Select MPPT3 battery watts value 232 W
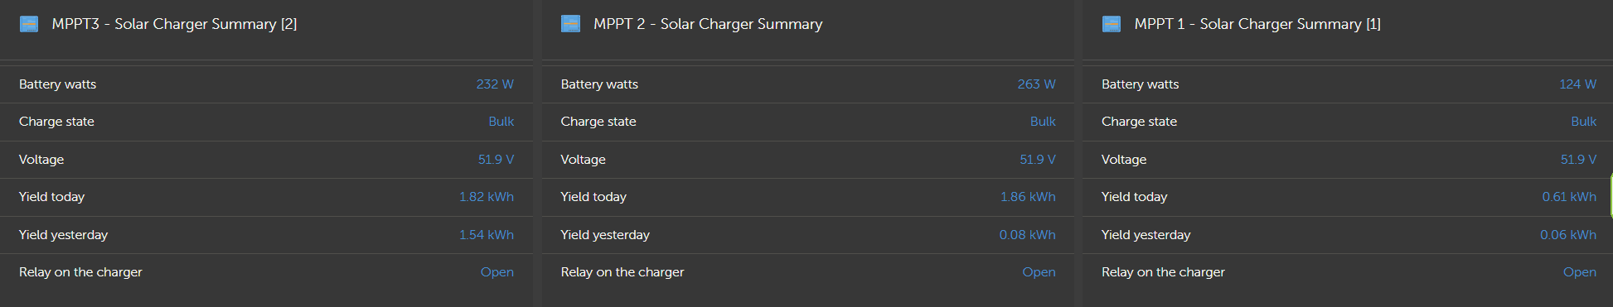1613x307 pixels. (x=495, y=84)
